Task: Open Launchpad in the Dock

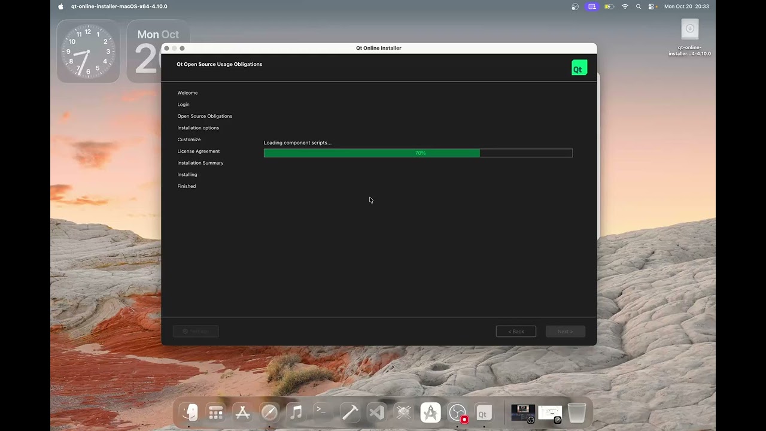Action: pyautogui.click(x=215, y=412)
